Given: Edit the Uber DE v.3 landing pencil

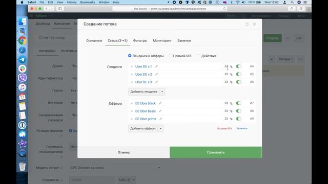Looking at the screenshot, I should click(x=156, y=82).
